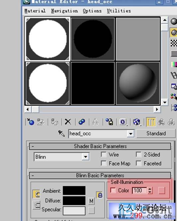Enable Face Map checkbox

(x=104, y=163)
